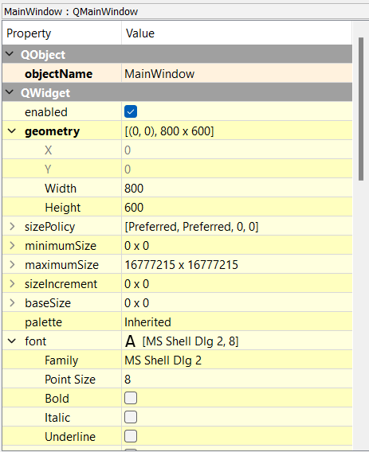This screenshot has width=369, height=452.
Task: Expand the maximumSize property
Action: [12, 265]
